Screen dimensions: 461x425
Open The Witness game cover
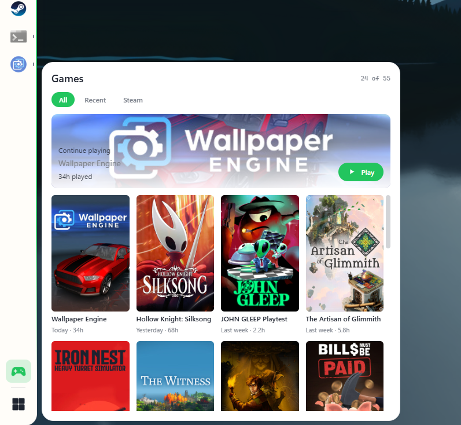175,376
